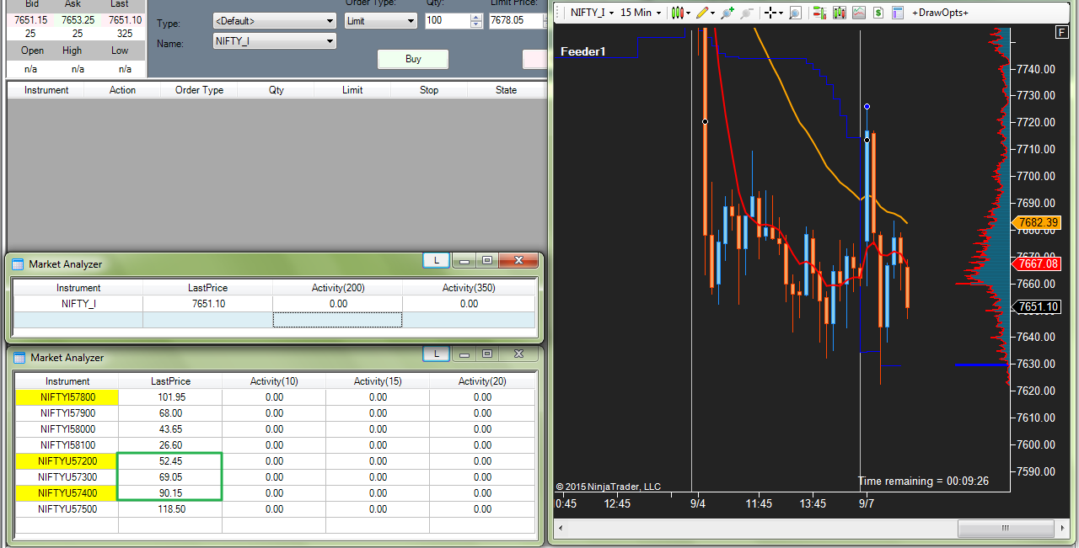
Task: Select the crosshair cursor tool
Action: tap(770, 13)
